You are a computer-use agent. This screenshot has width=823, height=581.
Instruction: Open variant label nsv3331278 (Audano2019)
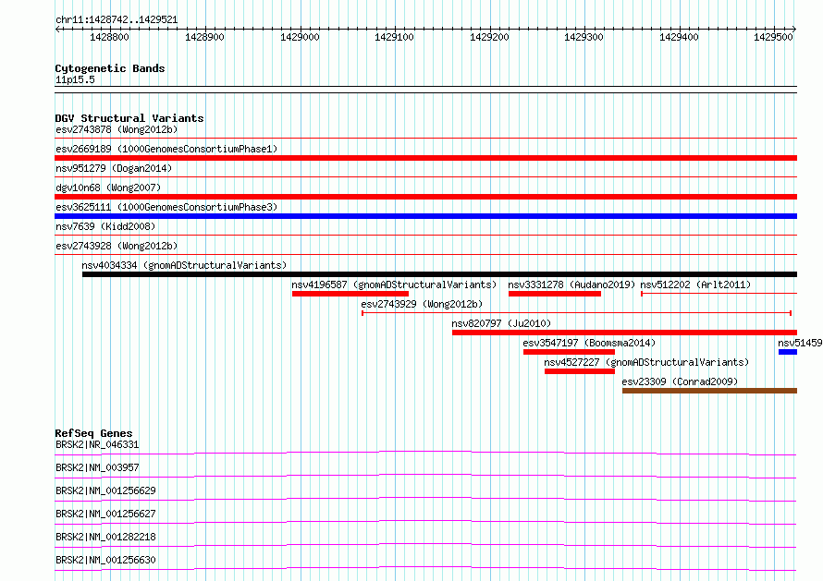pos(571,284)
